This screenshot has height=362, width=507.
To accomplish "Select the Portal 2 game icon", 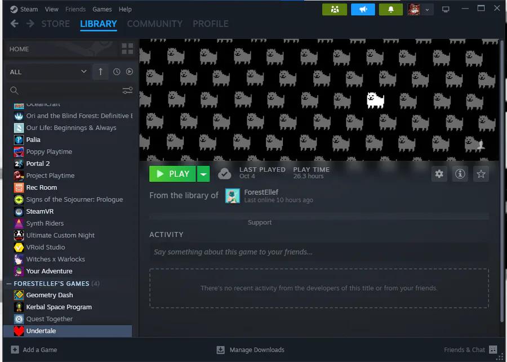I will click(19, 163).
